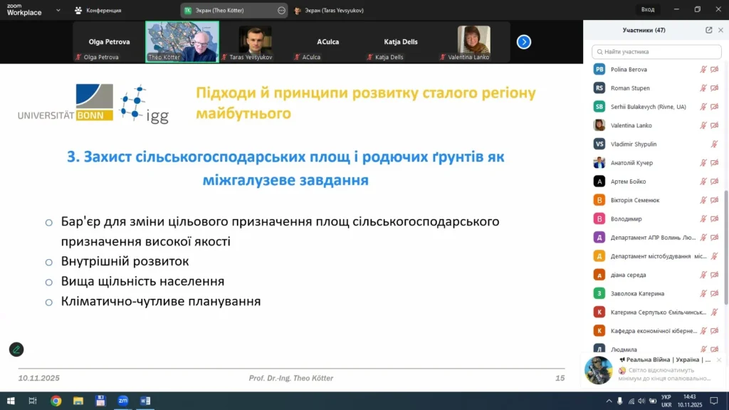This screenshot has width=729, height=410.
Task: Pop out the participants panel
Action: click(x=708, y=30)
